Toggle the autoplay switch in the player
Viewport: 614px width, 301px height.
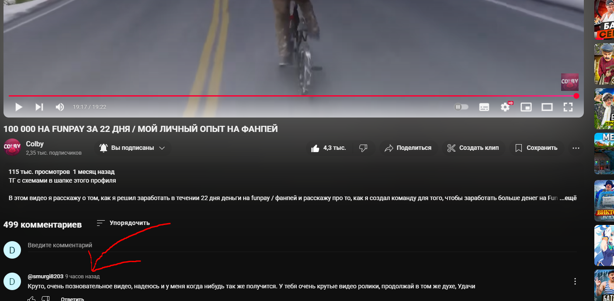pyautogui.click(x=461, y=107)
